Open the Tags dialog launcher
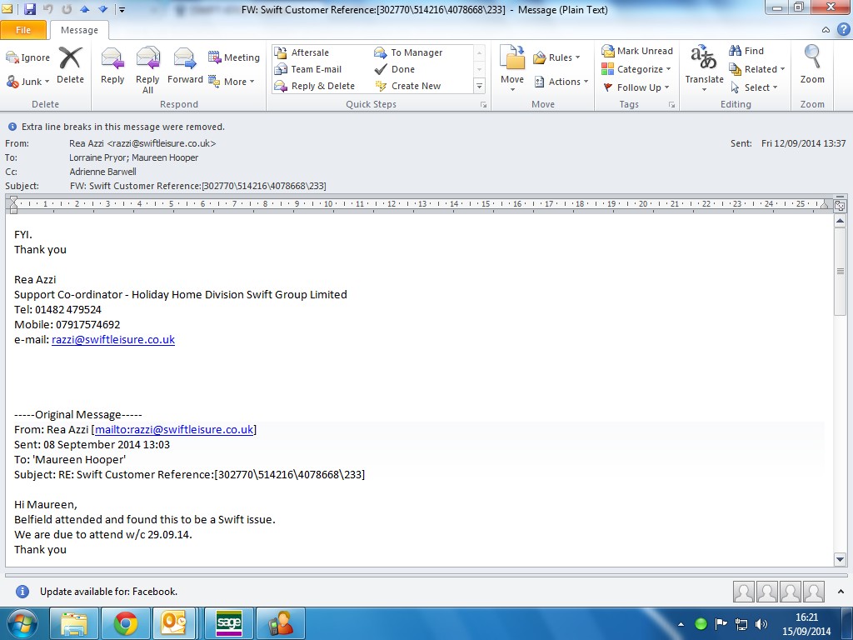853x640 pixels. click(x=672, y=104)
